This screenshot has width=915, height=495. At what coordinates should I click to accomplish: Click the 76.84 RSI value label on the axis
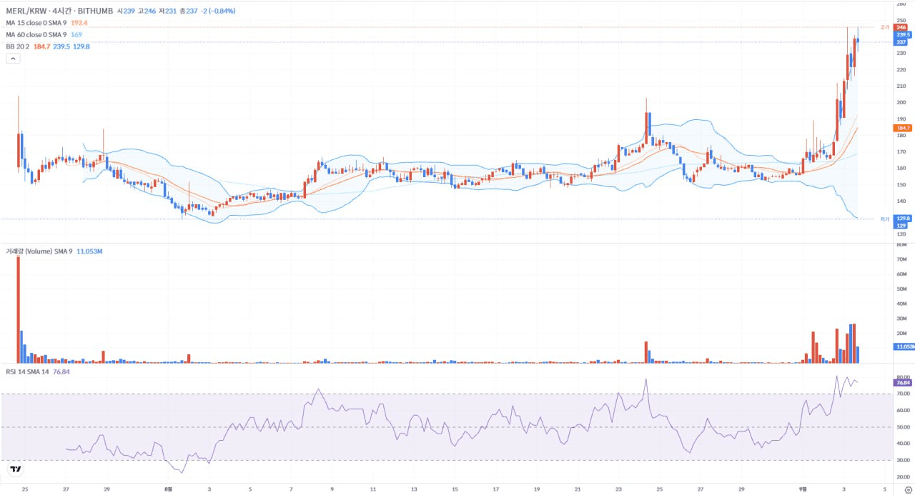pos(903,382)
